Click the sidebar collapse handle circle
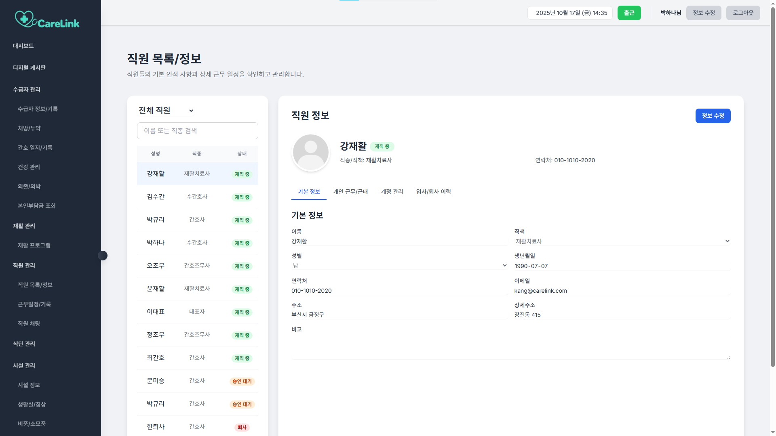Viewport: 776px width, 436px height. coord(103,256)
